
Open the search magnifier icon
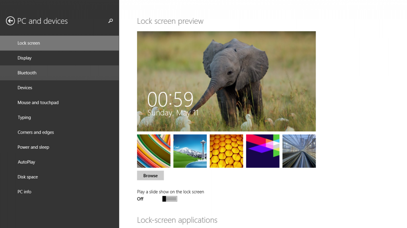click(110, 21)
